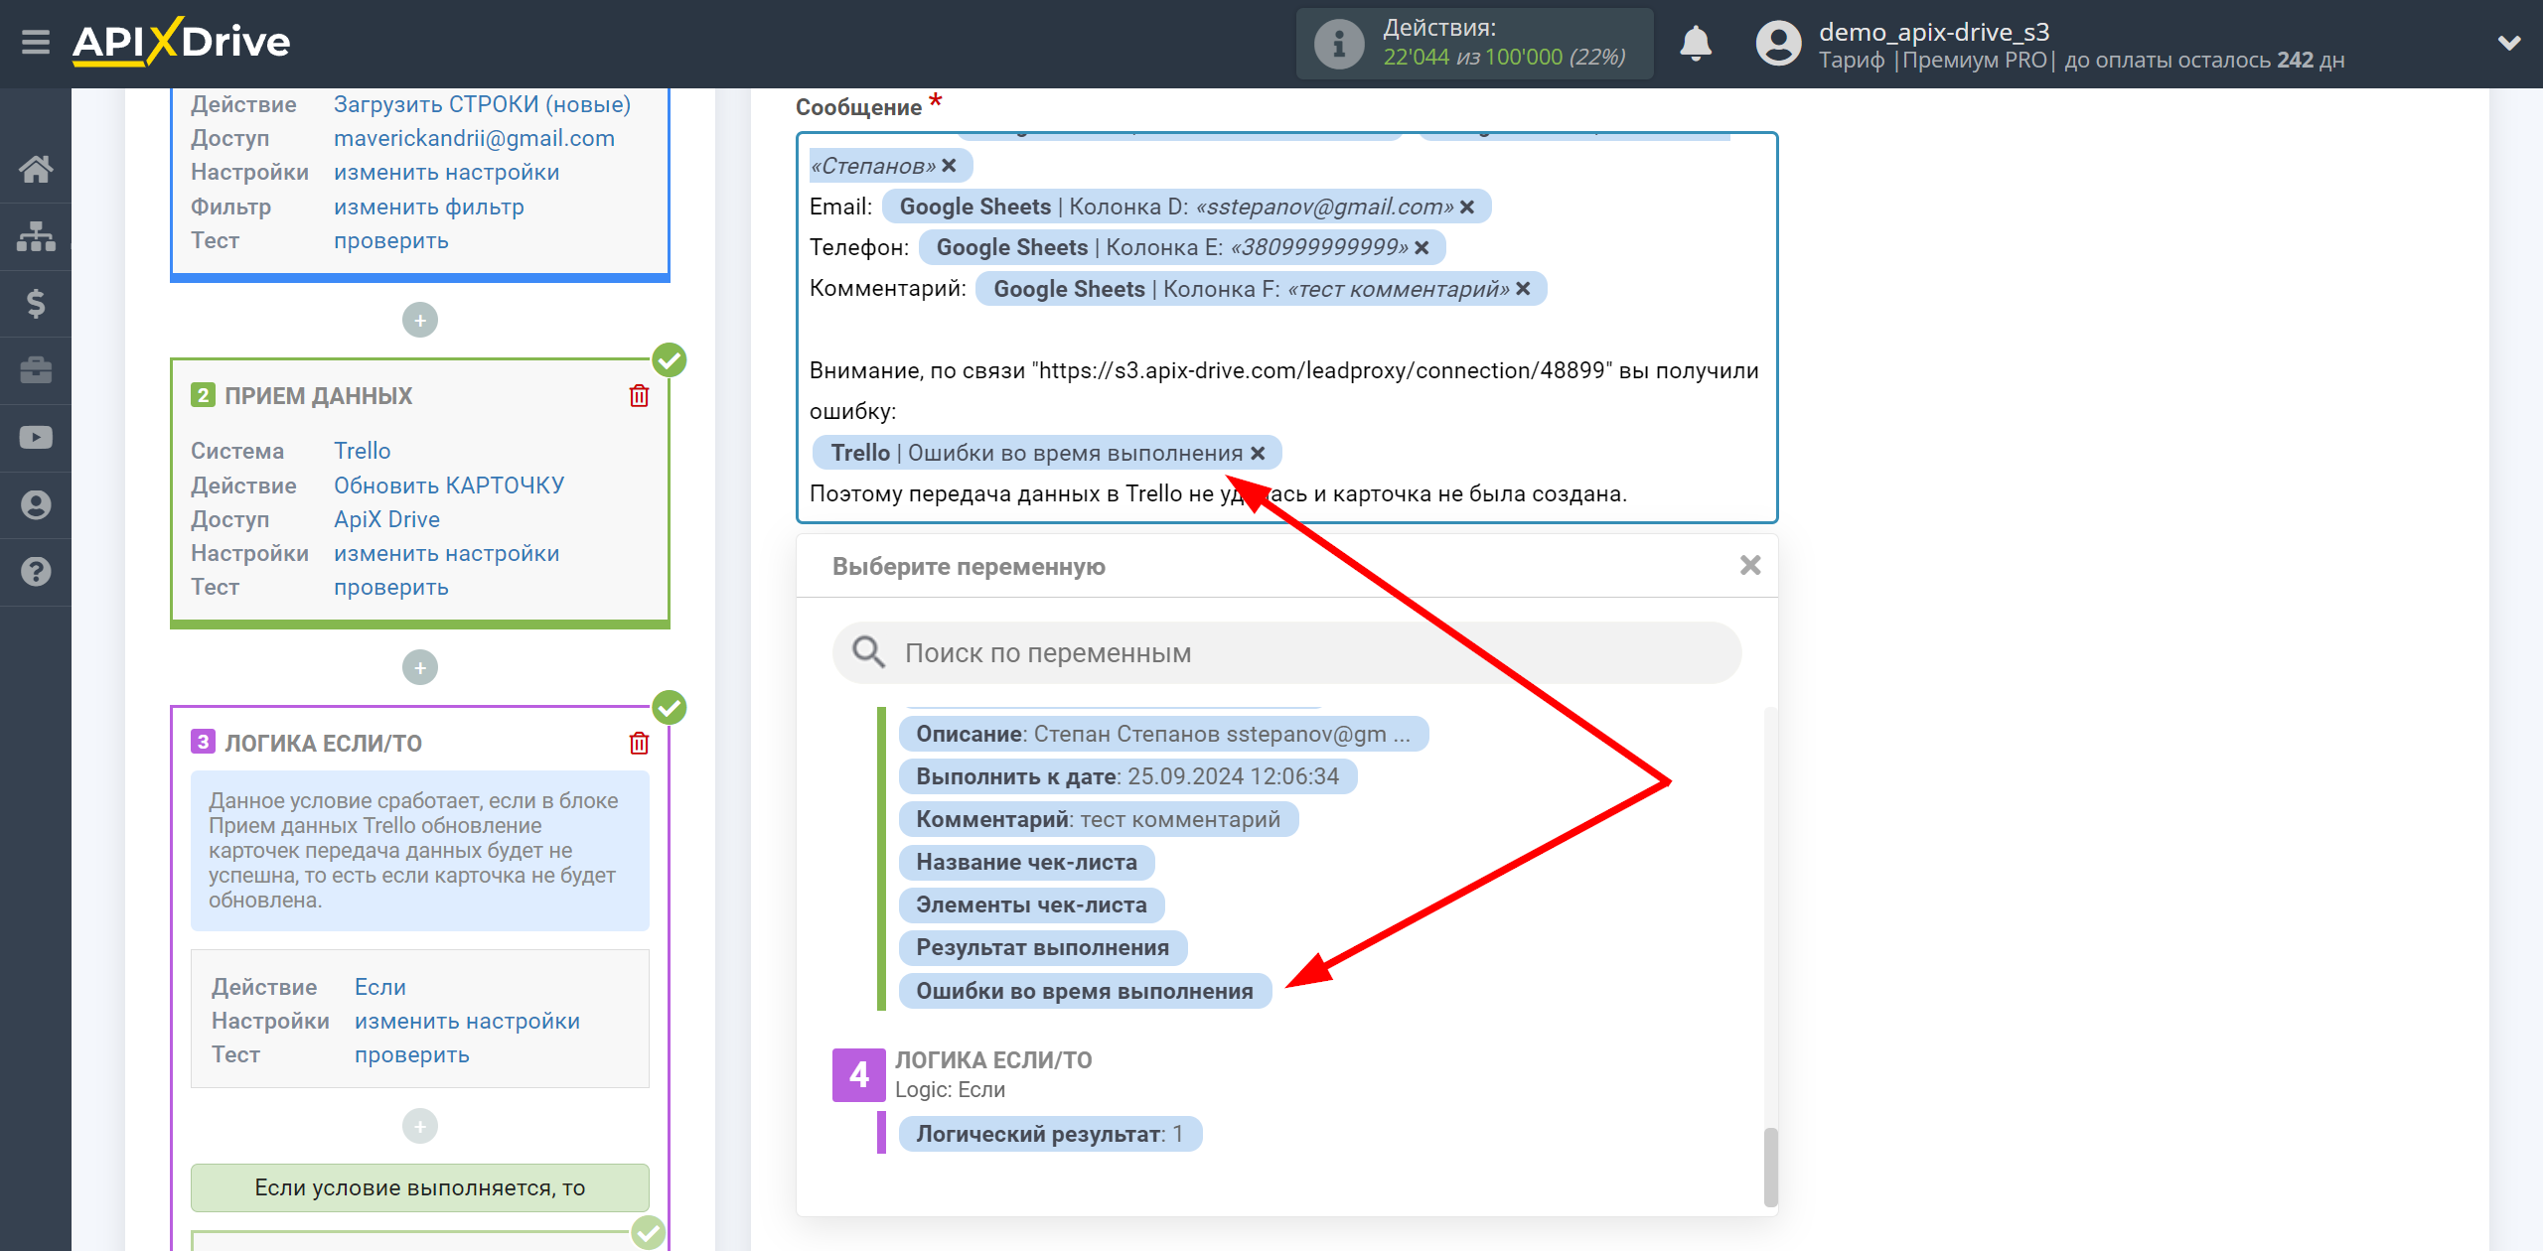Screen dimensions: 2543x1251
Task: Select variable Название чек-листа
Action: coord(1026,862)
